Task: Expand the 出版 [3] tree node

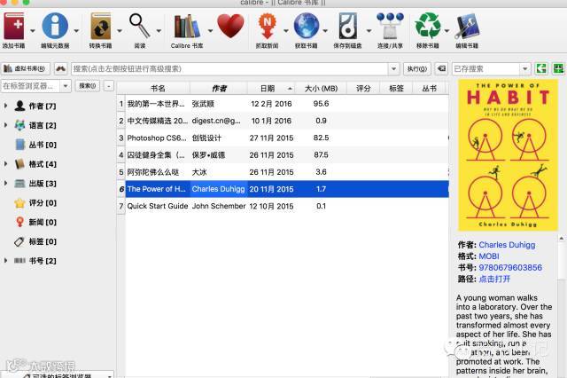Action: (x=5, y=183)
